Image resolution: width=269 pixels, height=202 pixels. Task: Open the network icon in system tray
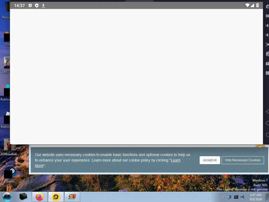pyautogui.click(x=242, y=197)
